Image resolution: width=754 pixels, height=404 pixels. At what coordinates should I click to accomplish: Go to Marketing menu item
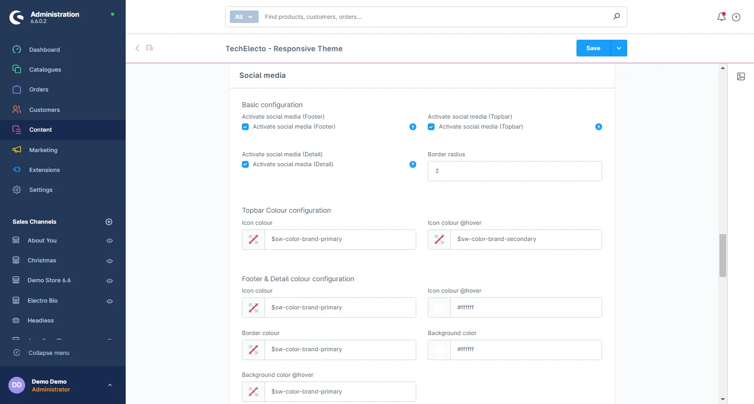[x=43, y=150]
